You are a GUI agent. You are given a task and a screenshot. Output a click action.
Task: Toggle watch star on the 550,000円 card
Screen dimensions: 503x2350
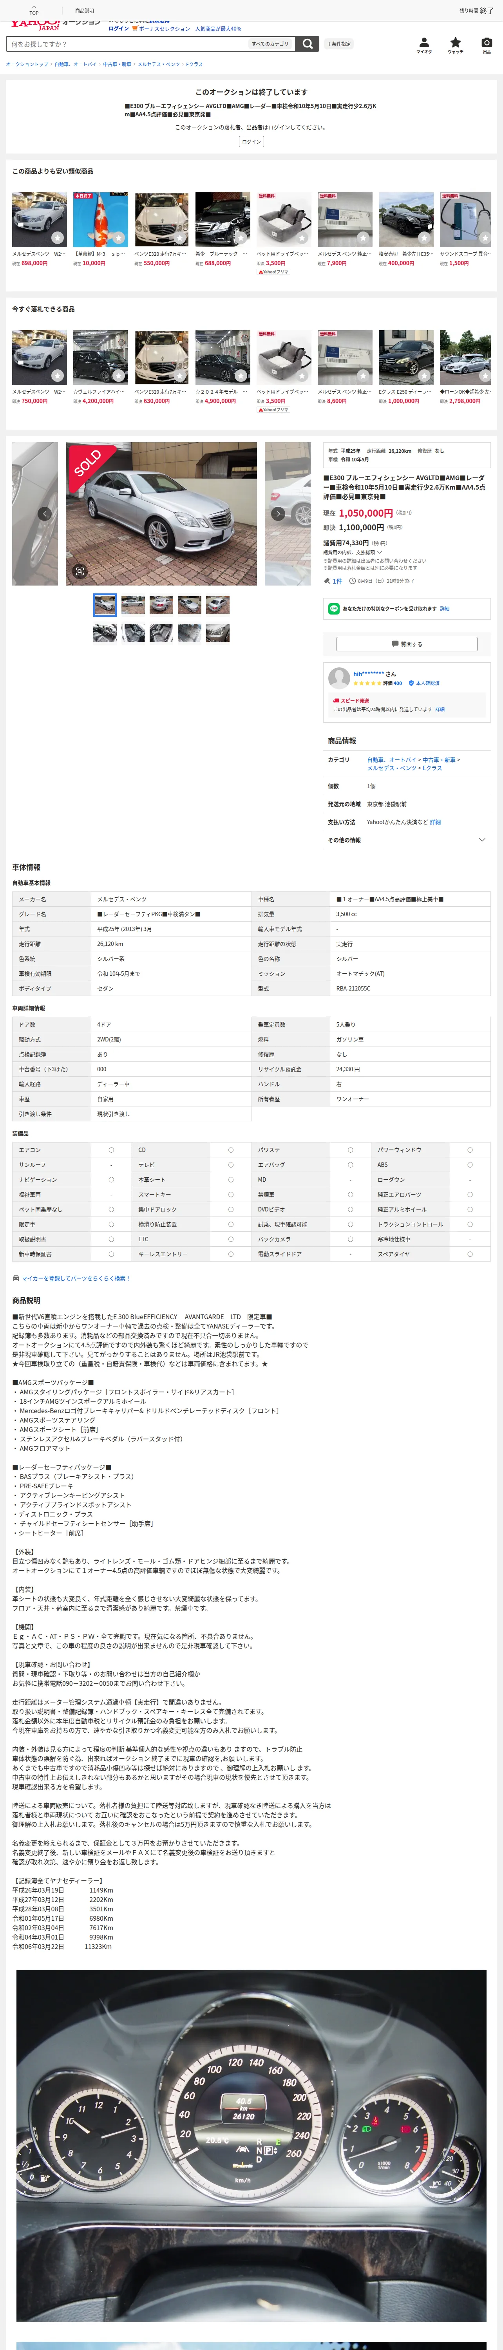click(180, 238)
